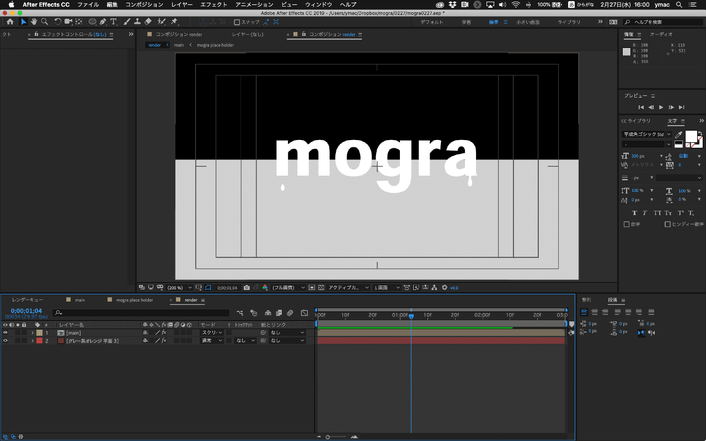Open the エフェクト menu
The height and width of the screenshot is (441, 706).
tap(213, 4)
